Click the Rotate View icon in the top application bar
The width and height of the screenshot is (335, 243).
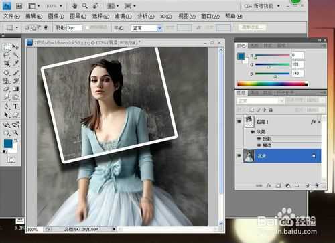(x=96, y=6)
